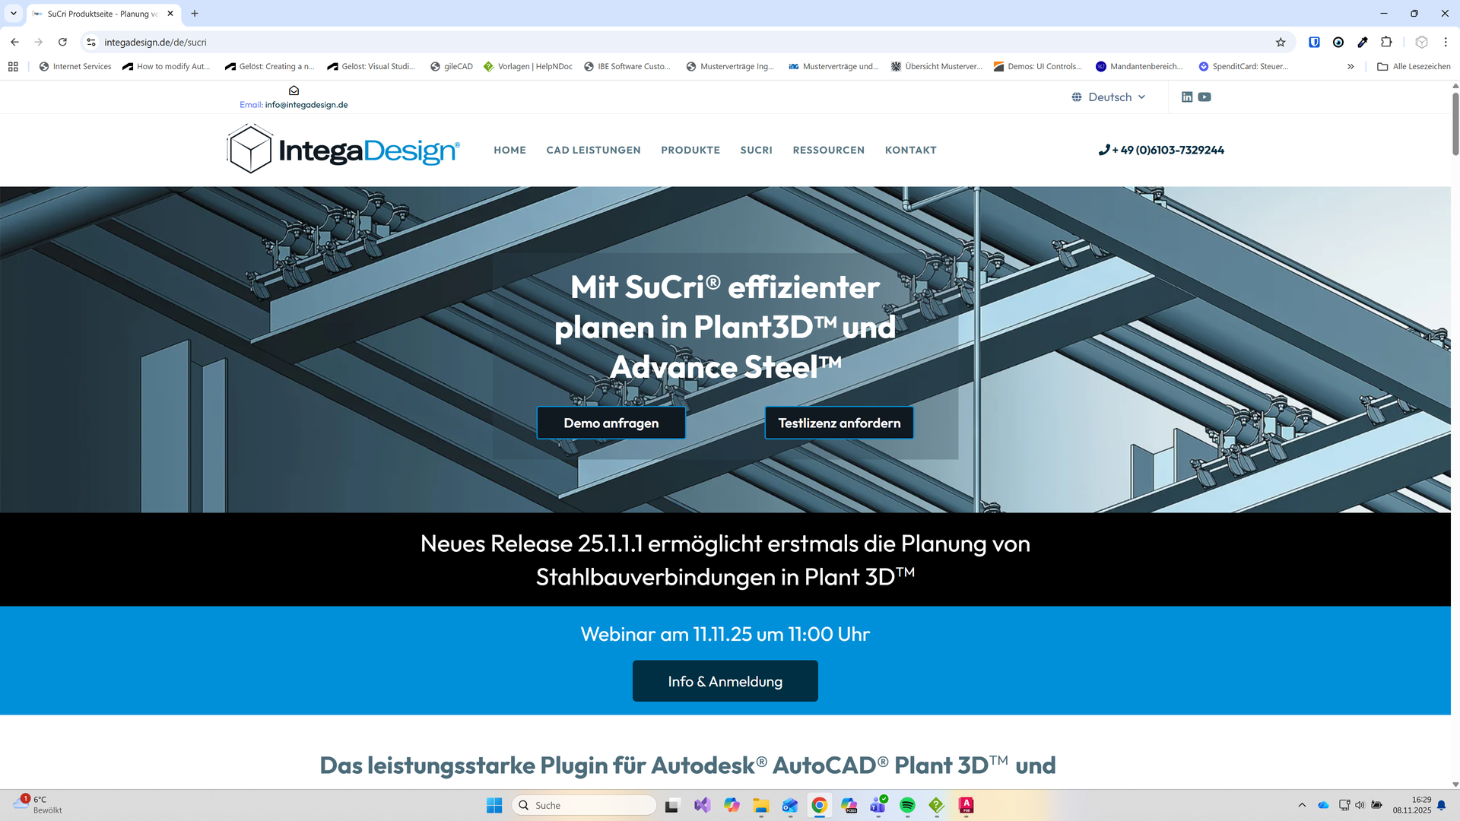
Task: Click the Demo anfragen button
Action: pos(611,423)
